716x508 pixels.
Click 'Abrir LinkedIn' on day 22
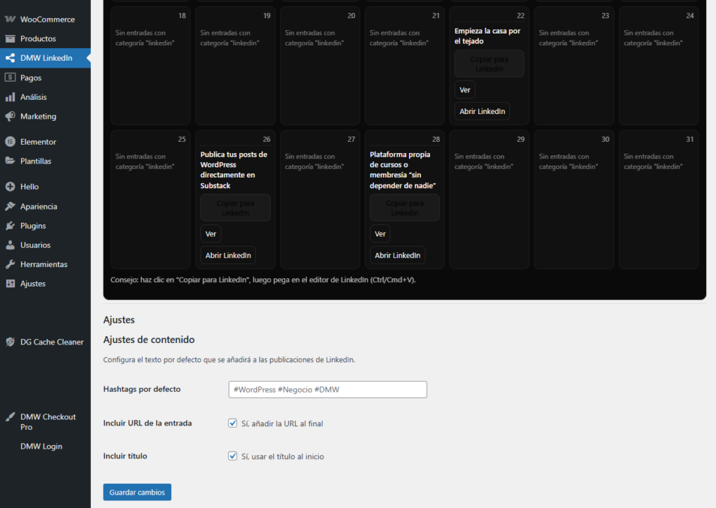pos(482,111)
